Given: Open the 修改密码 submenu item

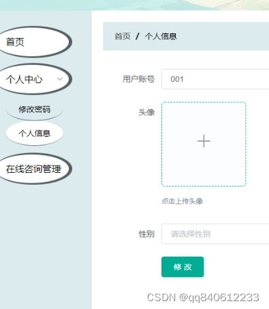Looking at the screenshot, I should [x=34, y=109].
